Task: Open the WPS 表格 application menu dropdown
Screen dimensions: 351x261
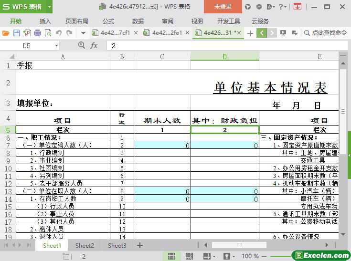Action: pyautogui.click(x=49, y=7)
